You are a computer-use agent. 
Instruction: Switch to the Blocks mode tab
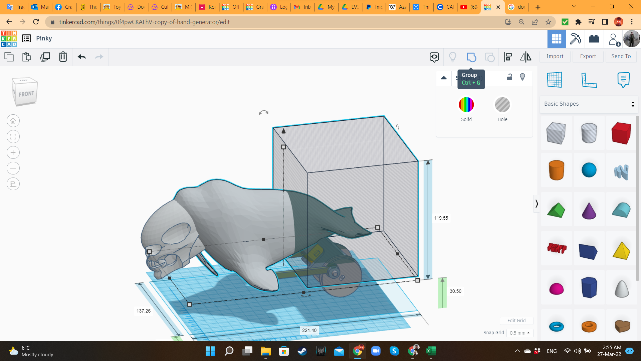click(x=575, y=39)
